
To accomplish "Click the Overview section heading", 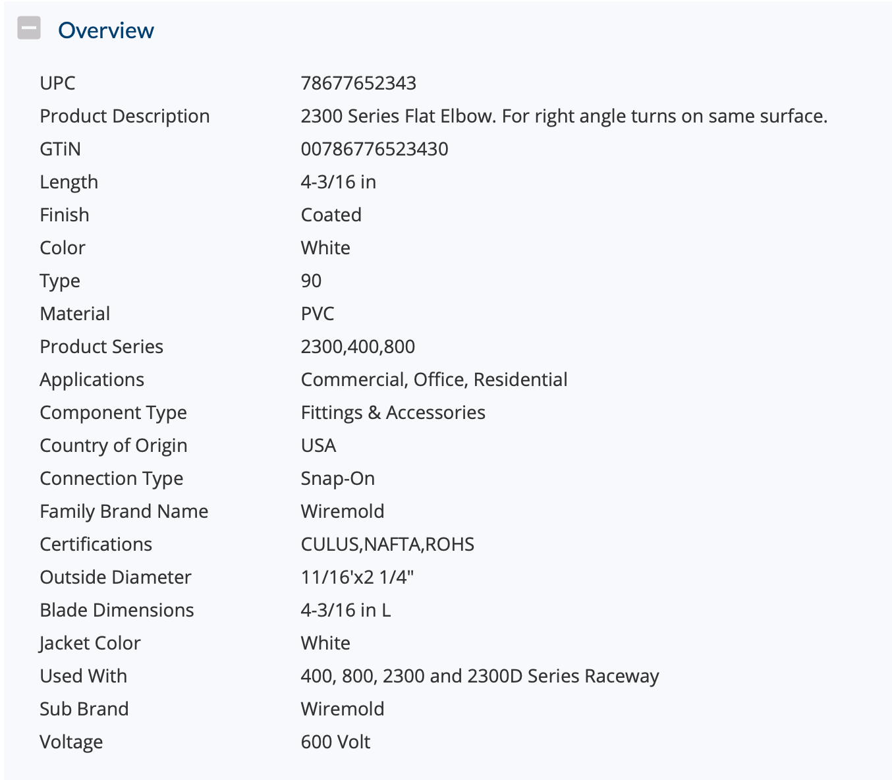I will click(x=106, y=30).
